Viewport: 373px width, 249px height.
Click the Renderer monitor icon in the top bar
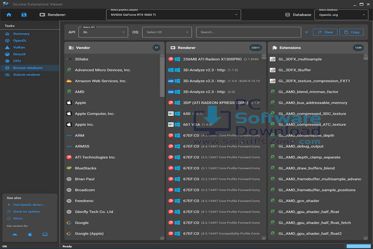coord(42,15)
